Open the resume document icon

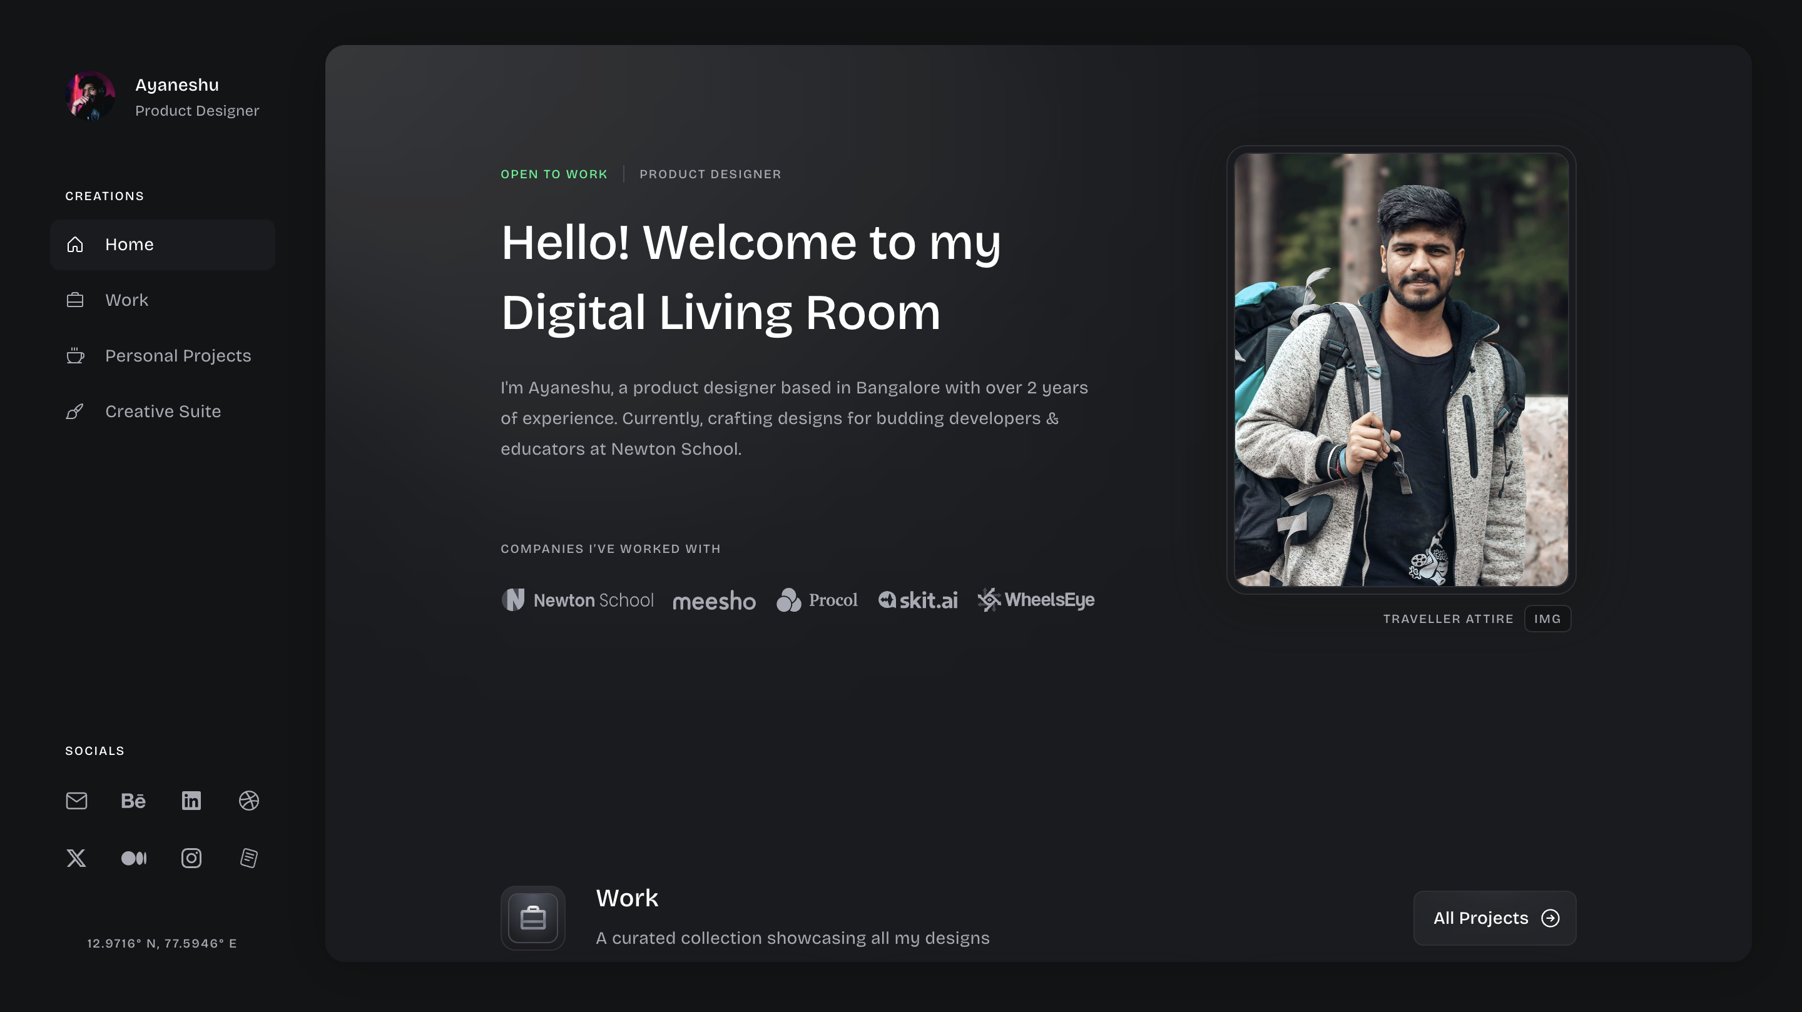click(249, 858)
